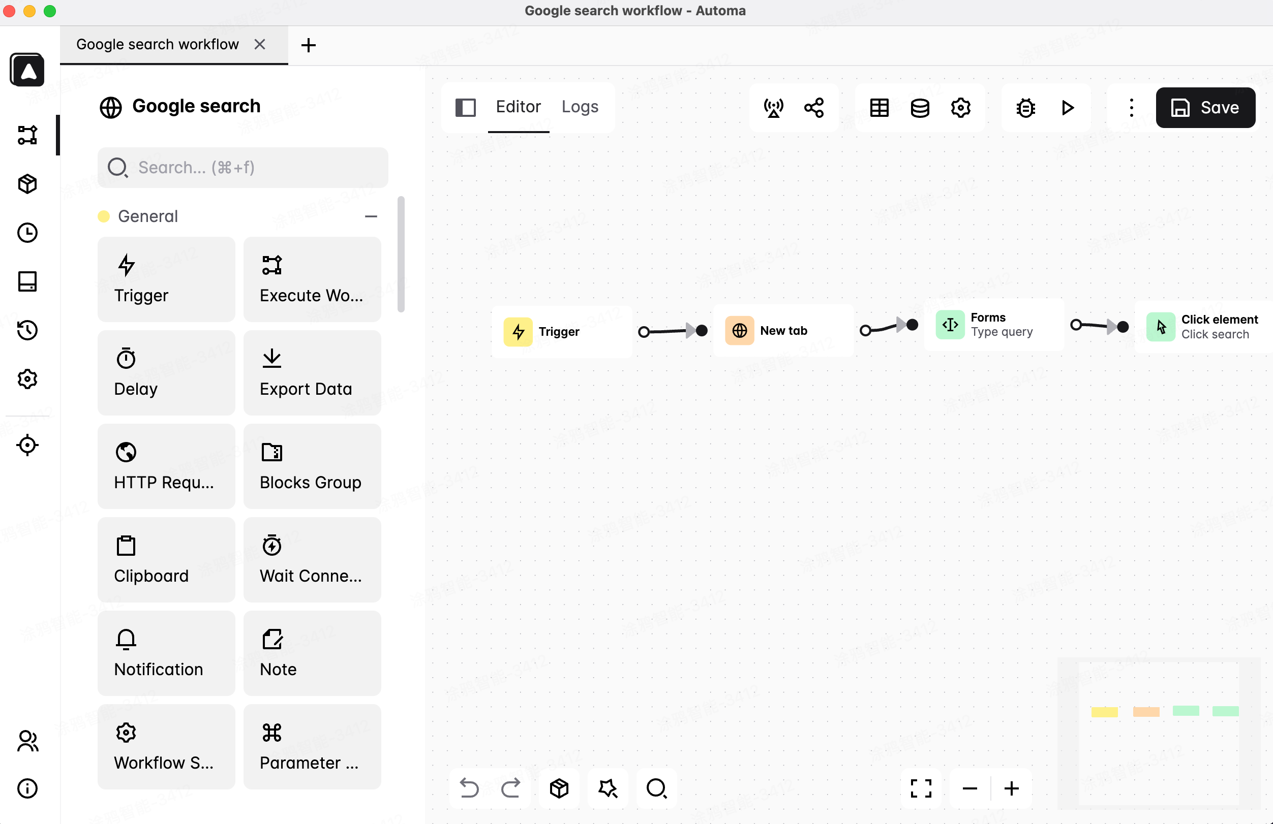Fit workflow to screen
Image resolution: width=1273 pixels, height=824 pixels.
[x=921, y=788]
